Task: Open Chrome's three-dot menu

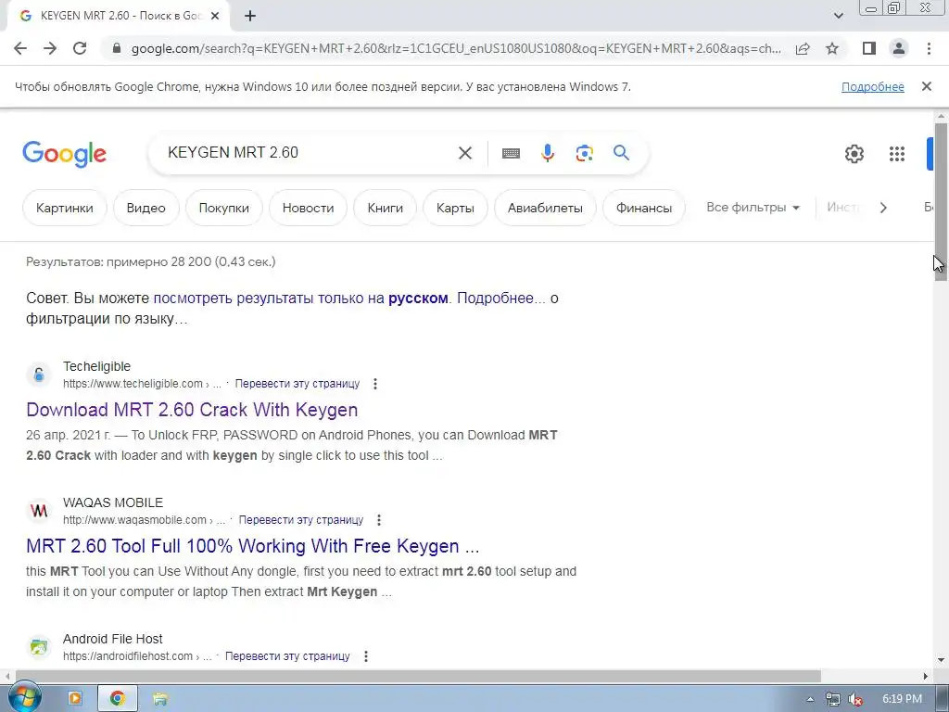Action: (929, 48)
